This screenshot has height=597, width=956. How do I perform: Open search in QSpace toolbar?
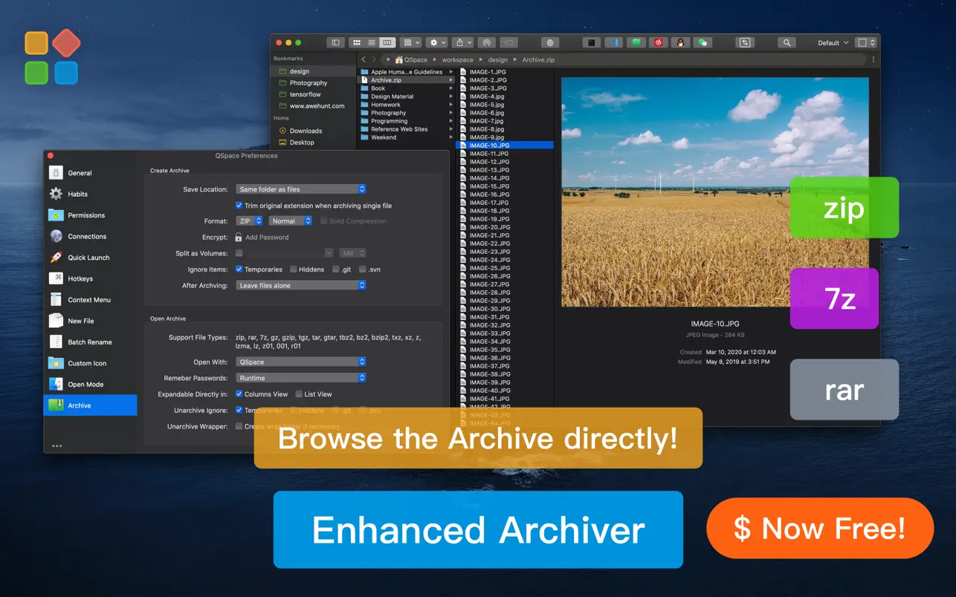coord(787,43)
